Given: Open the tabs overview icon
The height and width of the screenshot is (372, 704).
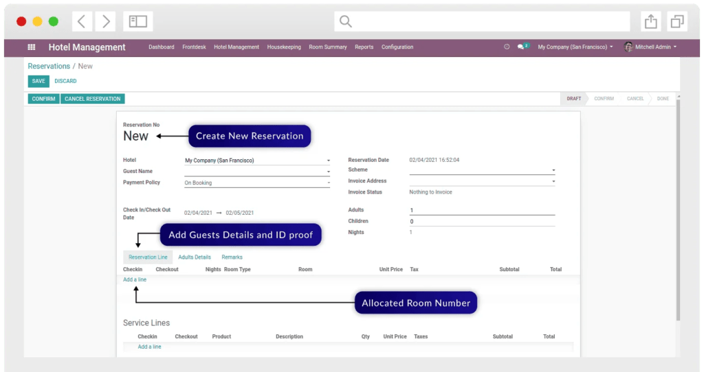Looking at the screenshot, I should click(677, 21).
